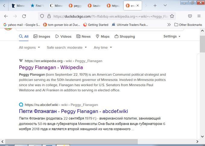Open the Other Bookmarks folder
The image size is (205, 146).
tap(188, 25)
